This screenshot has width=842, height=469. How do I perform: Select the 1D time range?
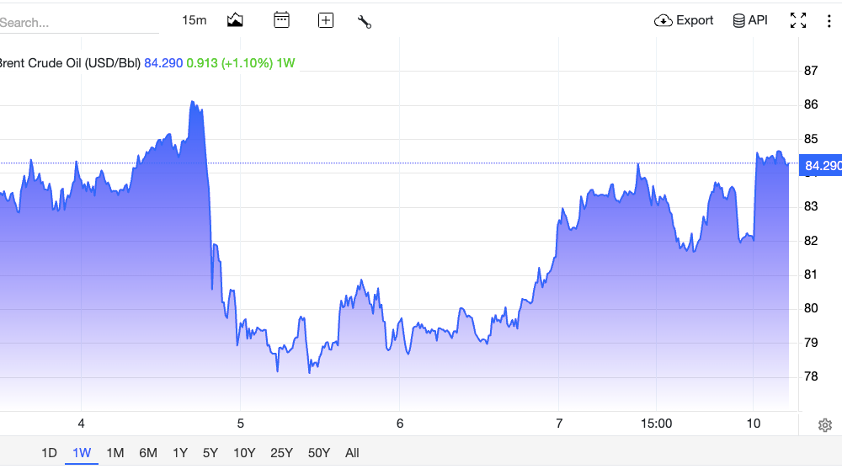[x=49, y=453]
